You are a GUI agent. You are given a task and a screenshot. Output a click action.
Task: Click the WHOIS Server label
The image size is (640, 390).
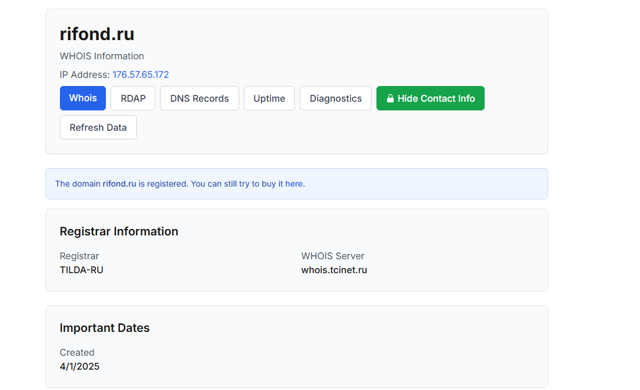[333, 256]
